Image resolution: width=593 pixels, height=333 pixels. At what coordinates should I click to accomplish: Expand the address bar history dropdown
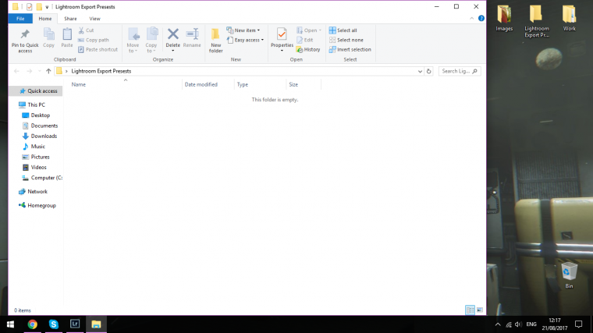420,71
